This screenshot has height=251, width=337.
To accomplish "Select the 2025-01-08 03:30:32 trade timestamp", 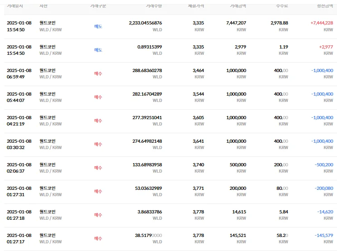I will [x=19, y=144].
